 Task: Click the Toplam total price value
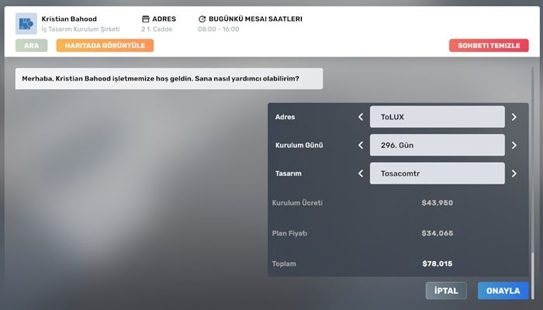(x=437, y=263)
